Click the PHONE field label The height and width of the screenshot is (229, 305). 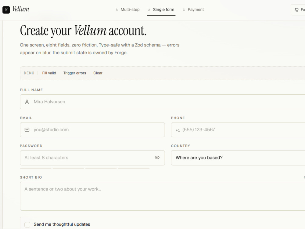[x=178, y=118]
